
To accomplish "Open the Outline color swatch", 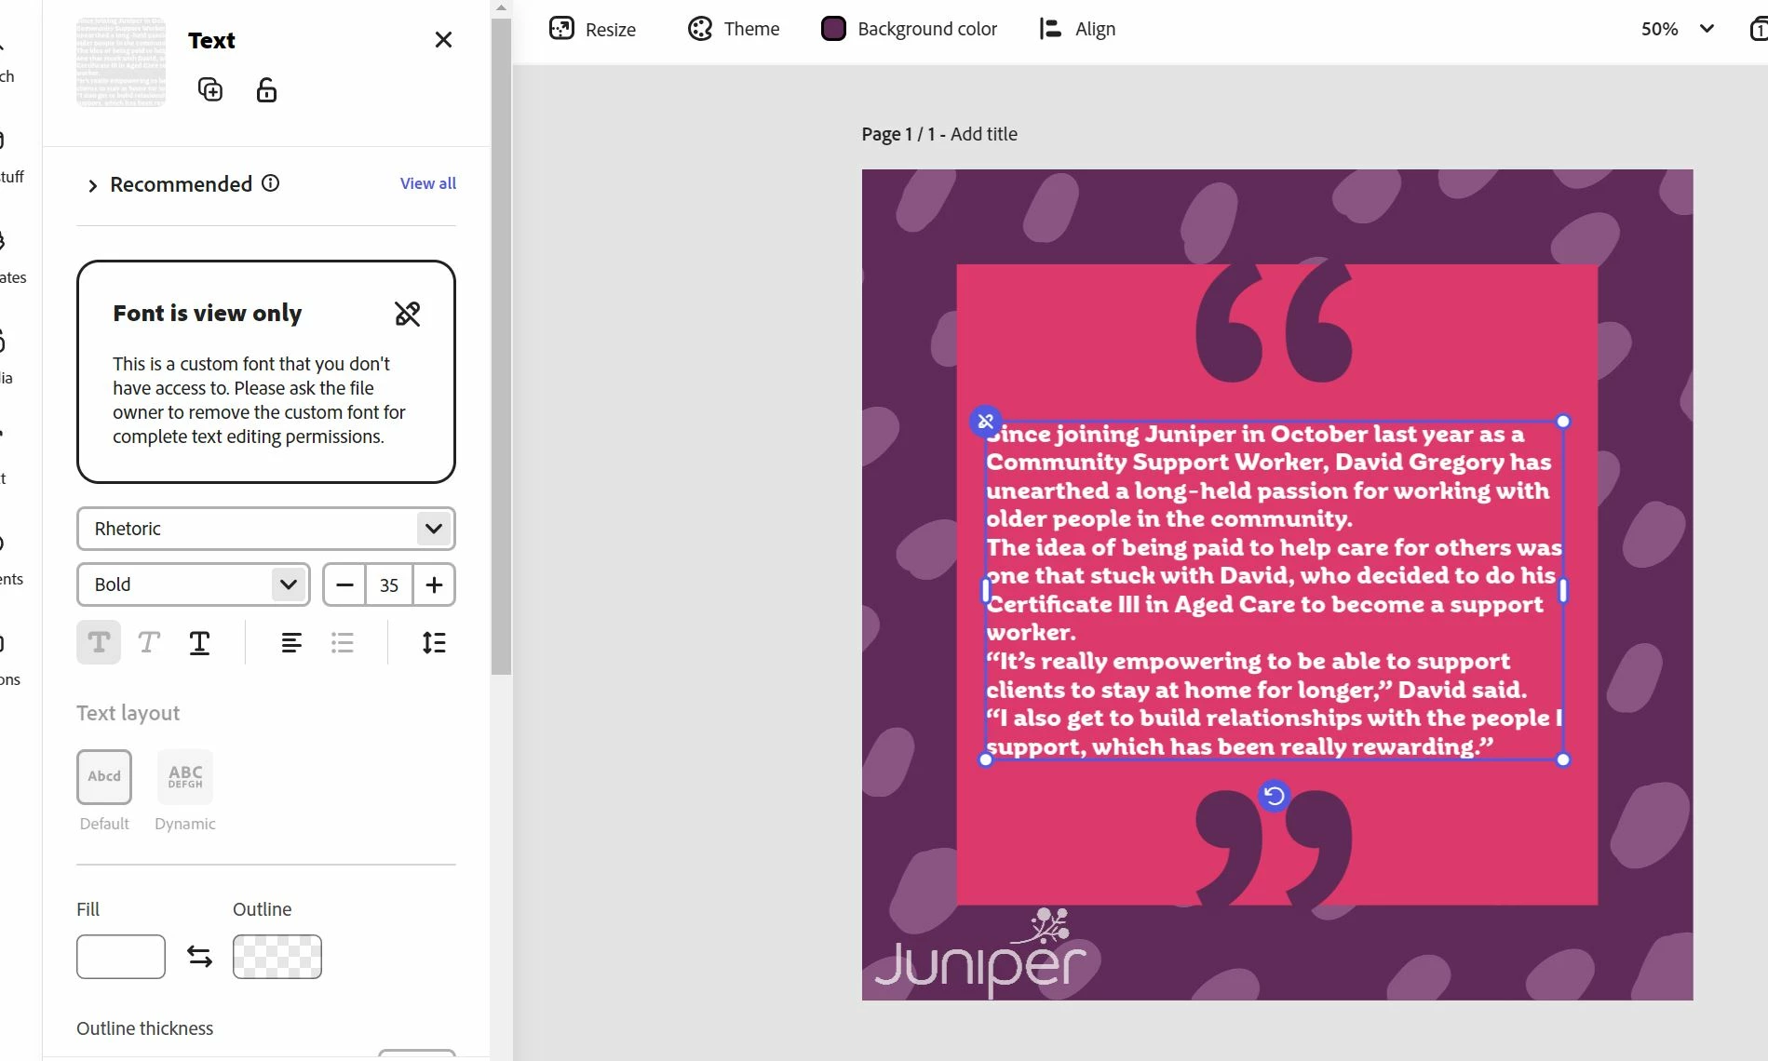I will coord(277,957).
